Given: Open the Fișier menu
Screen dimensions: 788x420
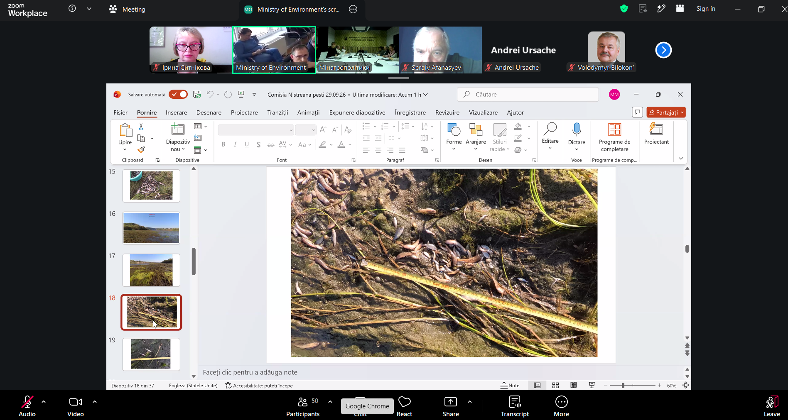Looking at the screenshot, I should (120, 112).
